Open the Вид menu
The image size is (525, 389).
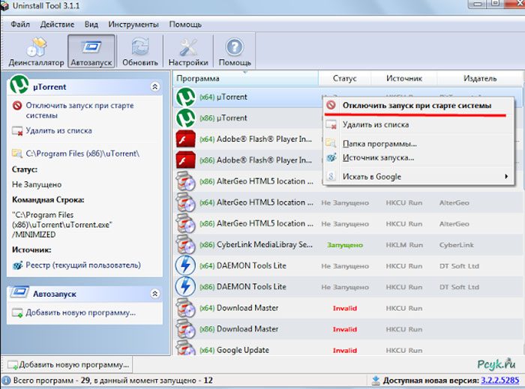[91, 25]
